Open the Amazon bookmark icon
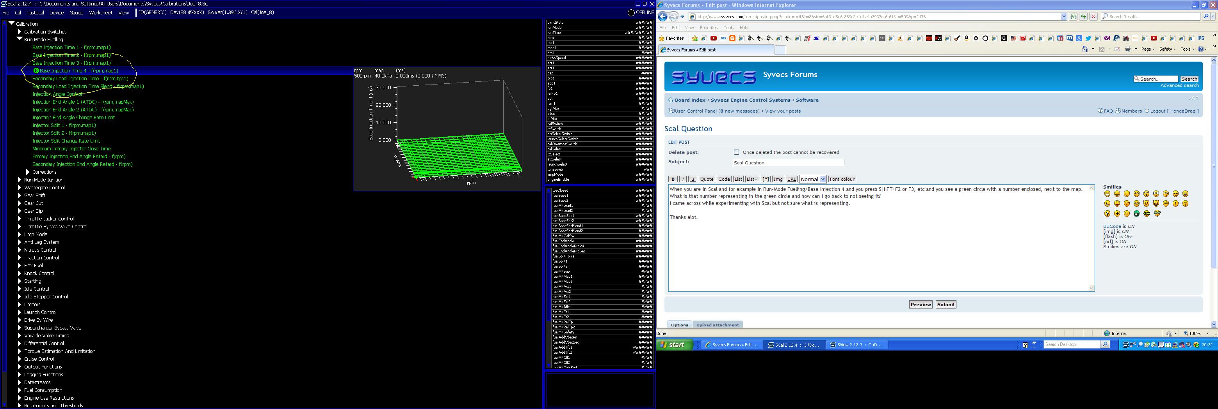The image size is (1218, 409). pyautogui.click(x=967, y=38)
